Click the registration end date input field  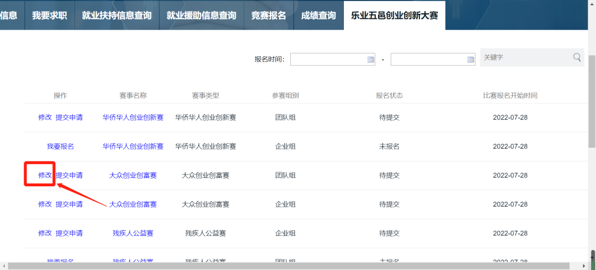428,60
